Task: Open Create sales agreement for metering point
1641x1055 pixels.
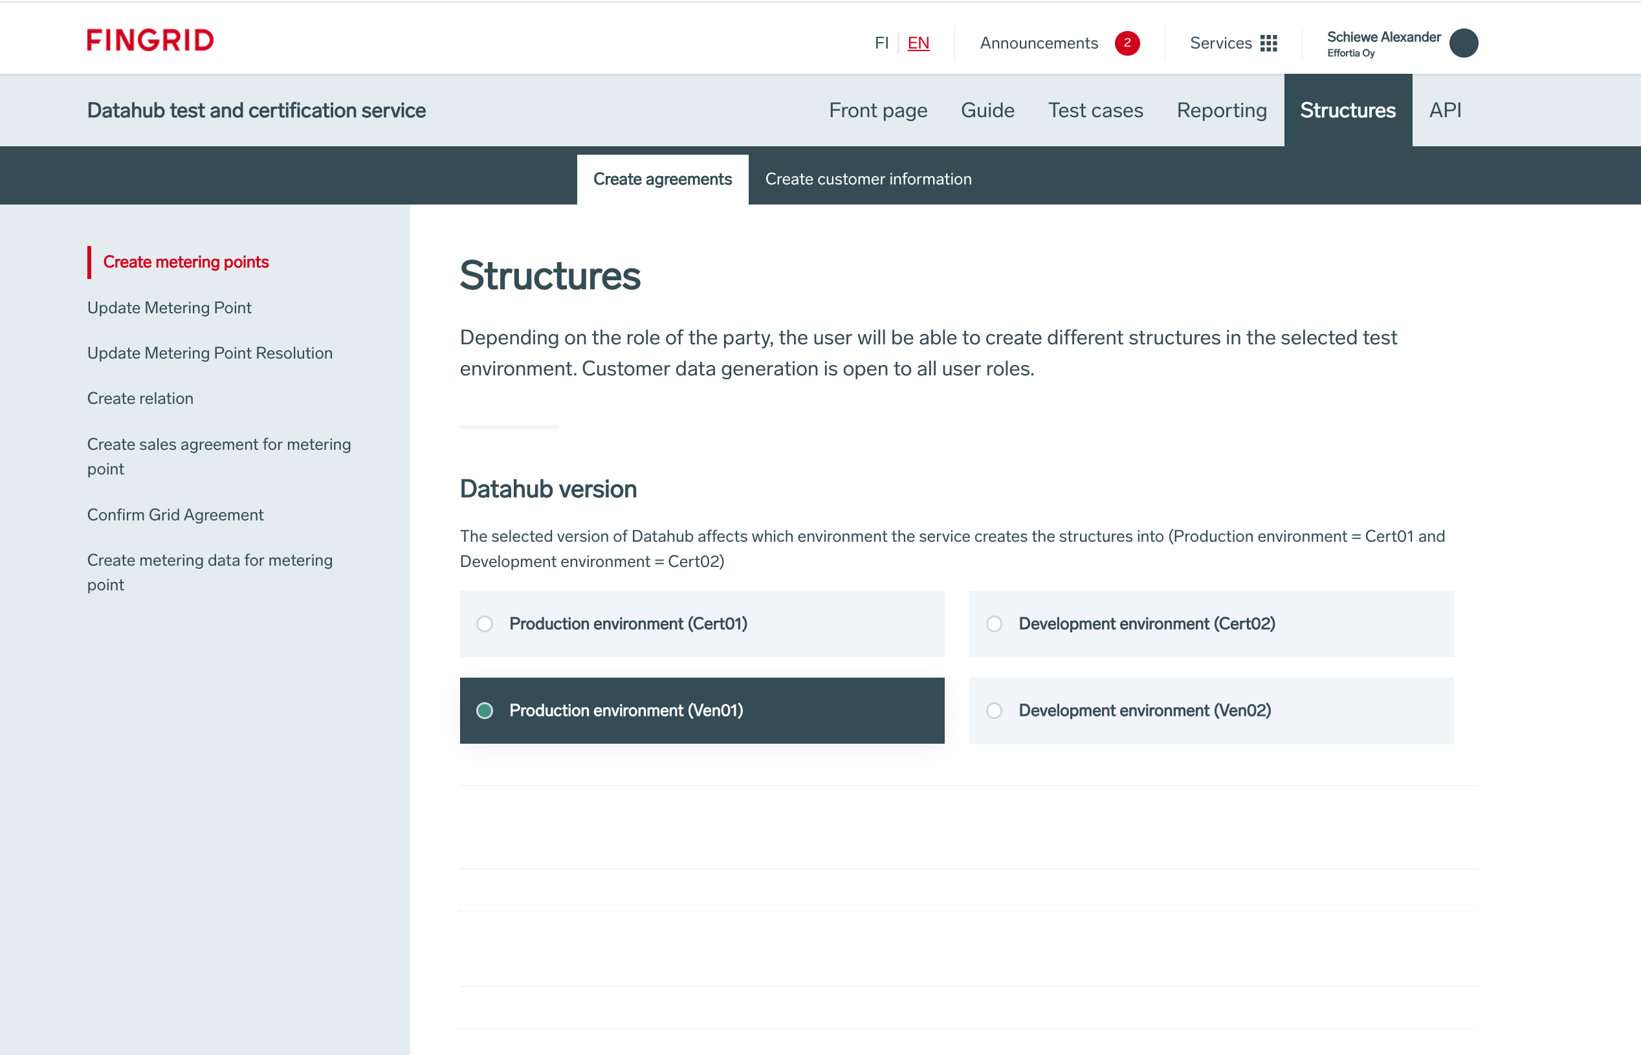Action: tap(219, 456)
